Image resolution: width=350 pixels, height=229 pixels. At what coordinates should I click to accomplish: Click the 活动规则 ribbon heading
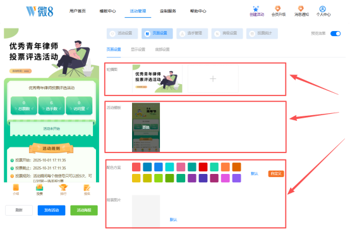(51, 149)
